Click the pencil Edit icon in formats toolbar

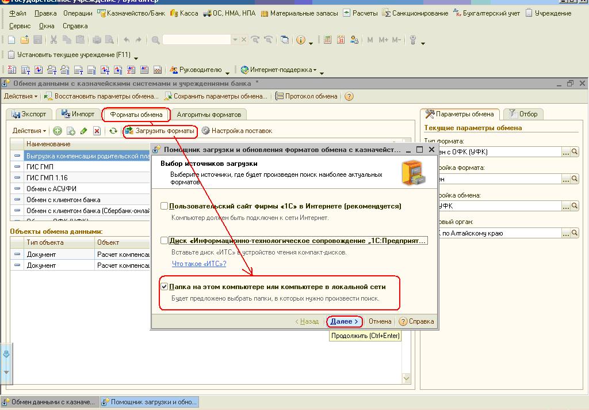pos(84,131)
